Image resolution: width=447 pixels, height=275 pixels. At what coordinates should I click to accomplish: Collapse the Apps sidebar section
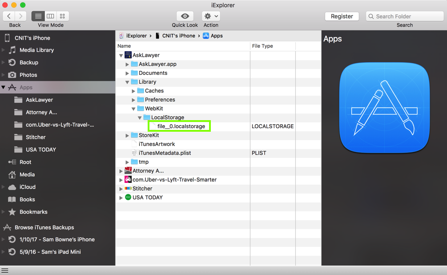(x=3, y=87)
